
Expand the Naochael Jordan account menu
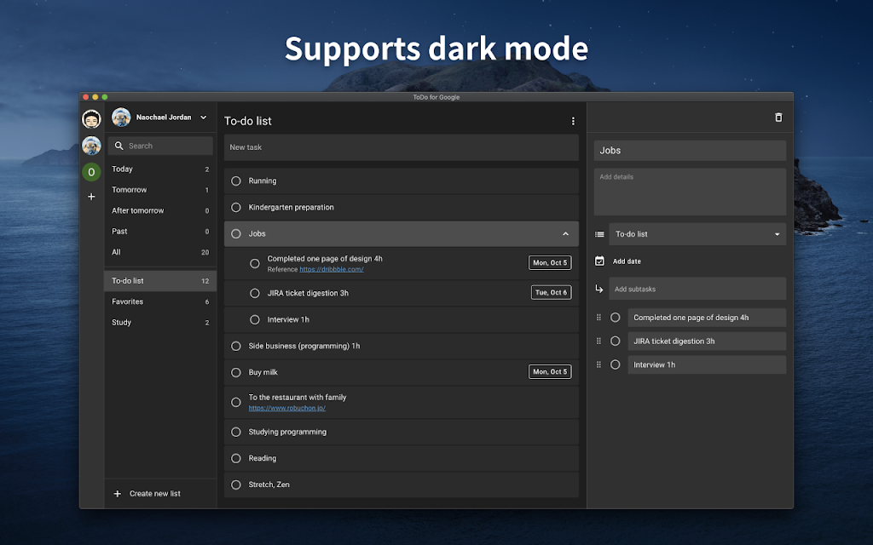[x=204, y=118]
